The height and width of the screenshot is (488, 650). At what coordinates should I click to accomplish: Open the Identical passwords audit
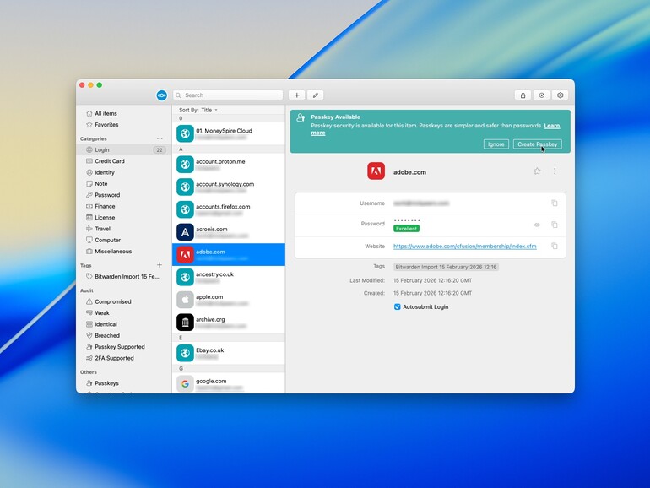pos(123,324)
